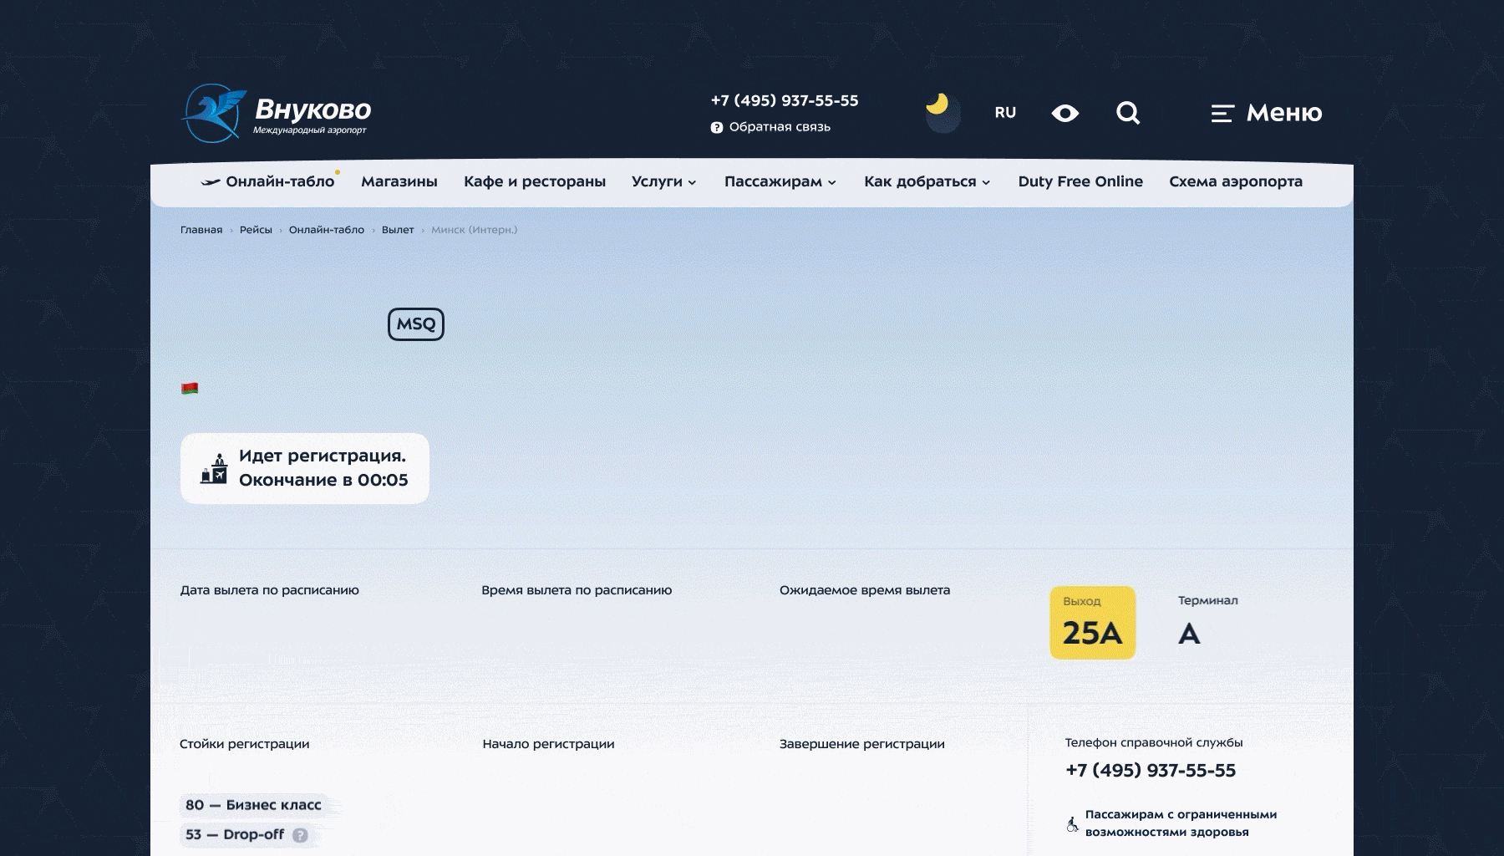This screenshot has height=856, width=1504.
Task: Click the Vnukovo airport logo
Action: tap(276, 113)
